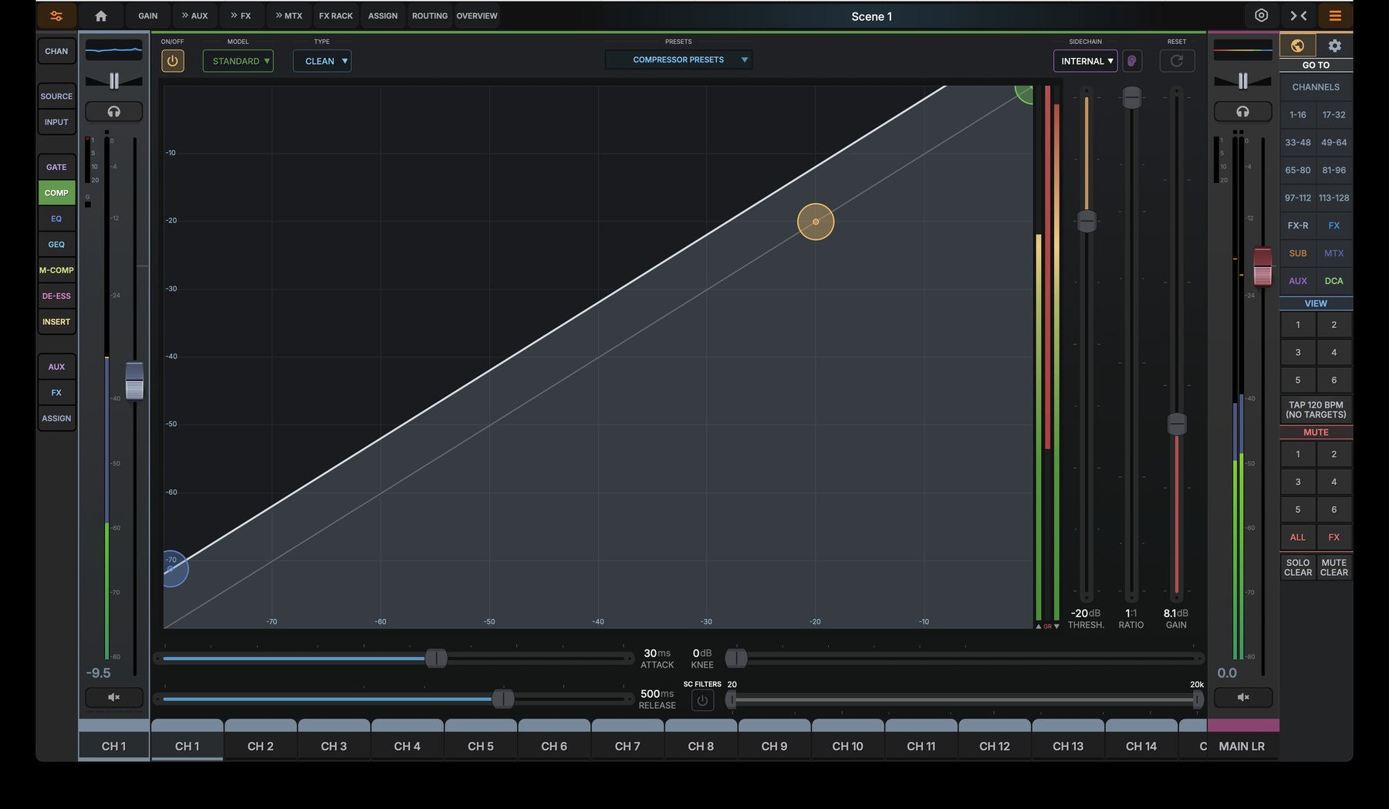Toggle MAIN LR headphone solo button
Image resolution: width=1389 pixels, height=809 pixels.
coord(1242,112)
